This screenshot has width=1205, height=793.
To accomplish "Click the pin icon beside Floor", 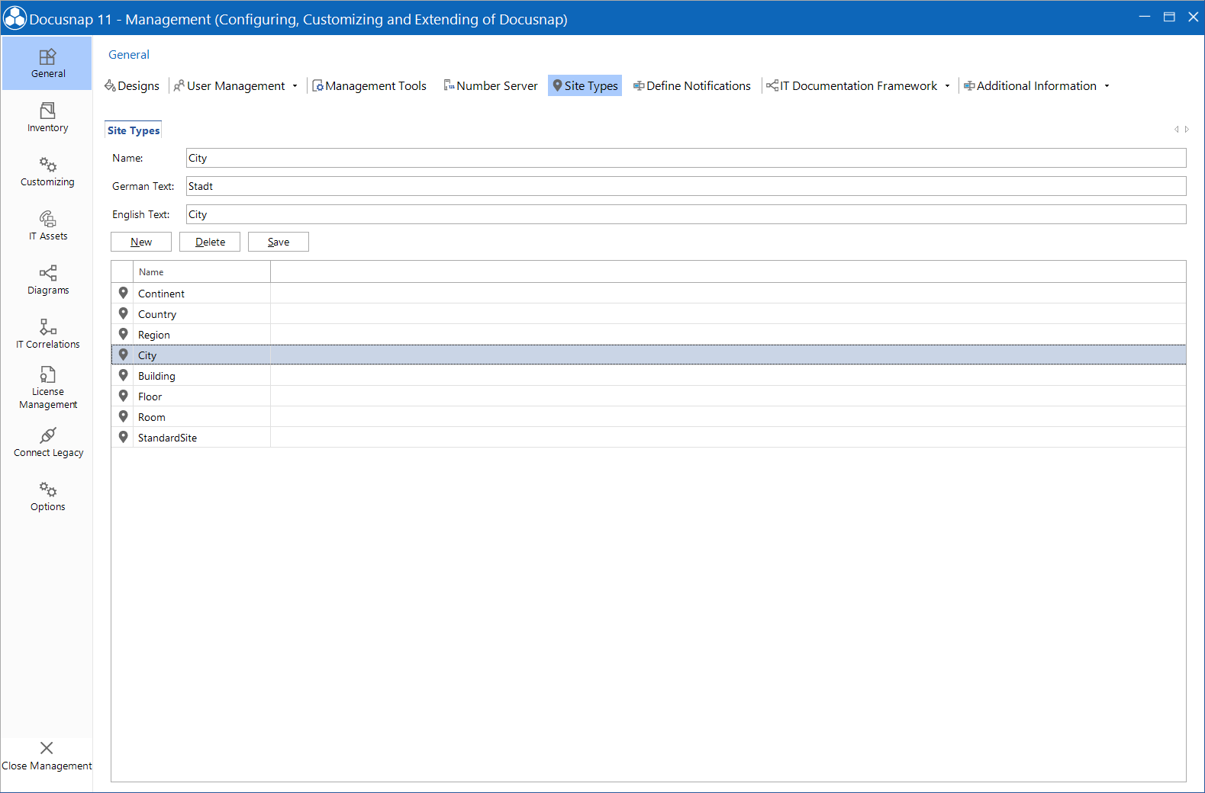I will pyautogui.click(x=123, y=396).
